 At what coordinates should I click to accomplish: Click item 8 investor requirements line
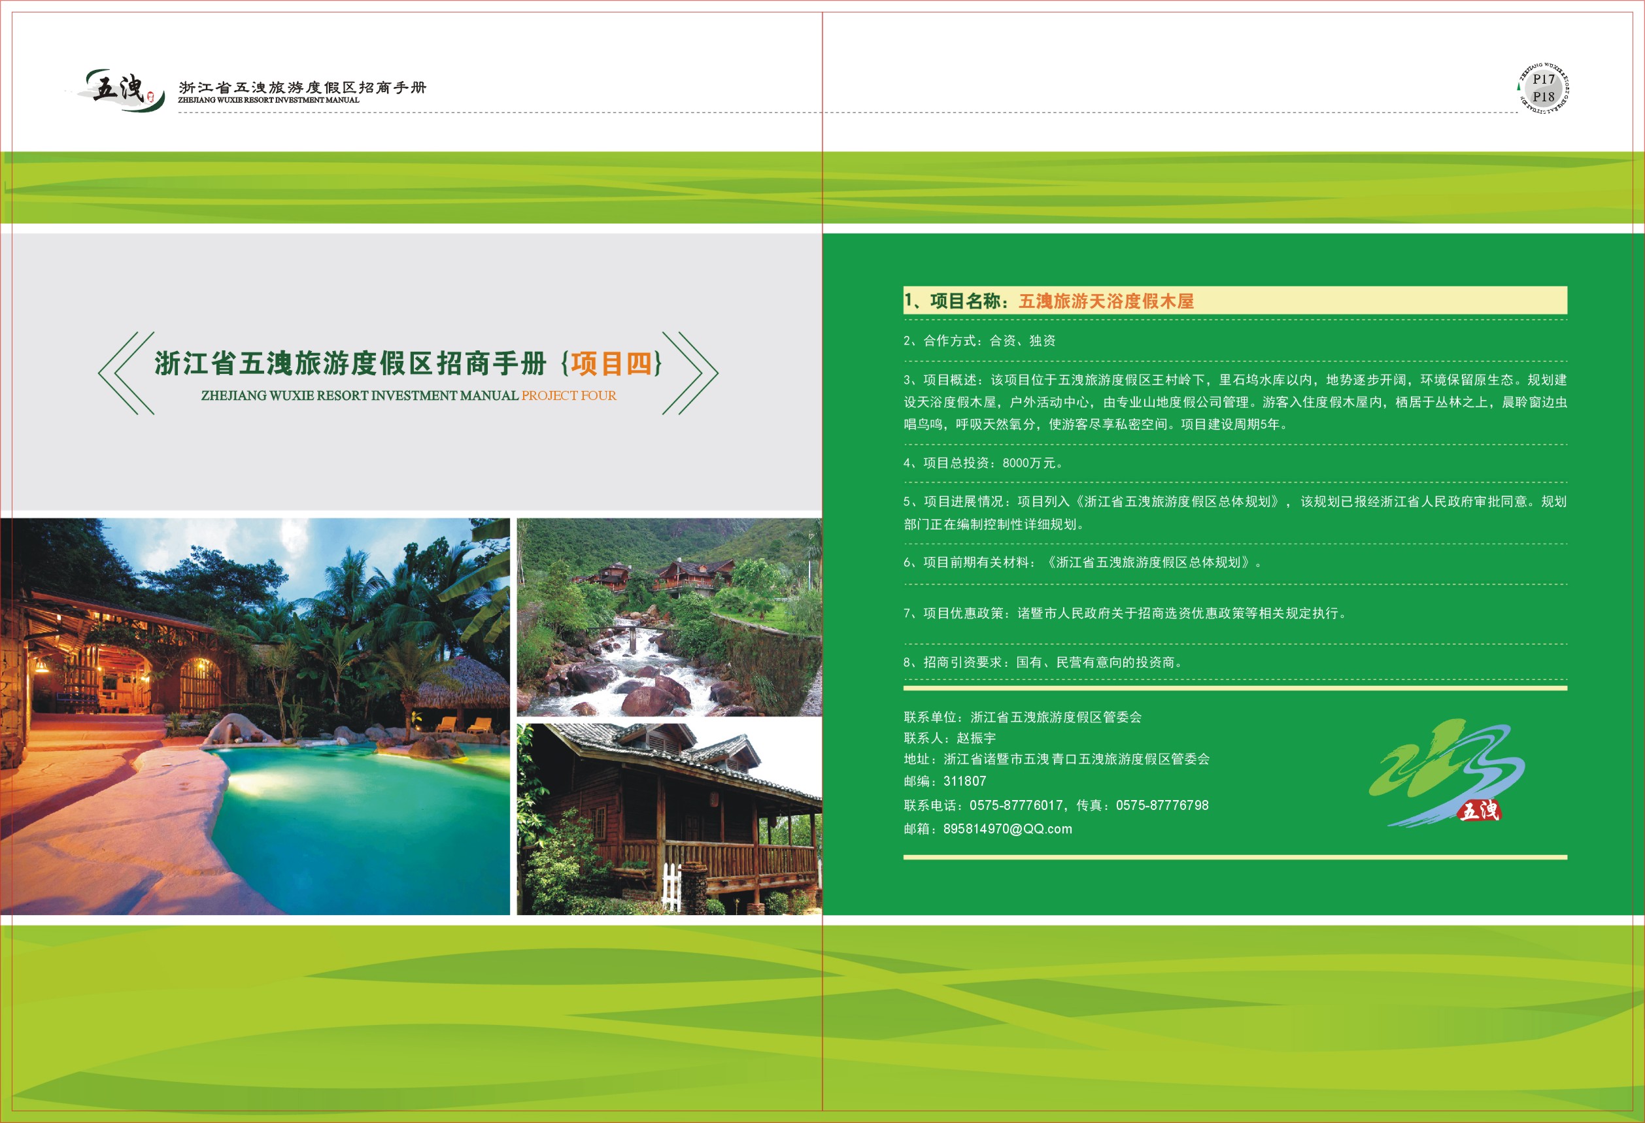coord(1042,662)
